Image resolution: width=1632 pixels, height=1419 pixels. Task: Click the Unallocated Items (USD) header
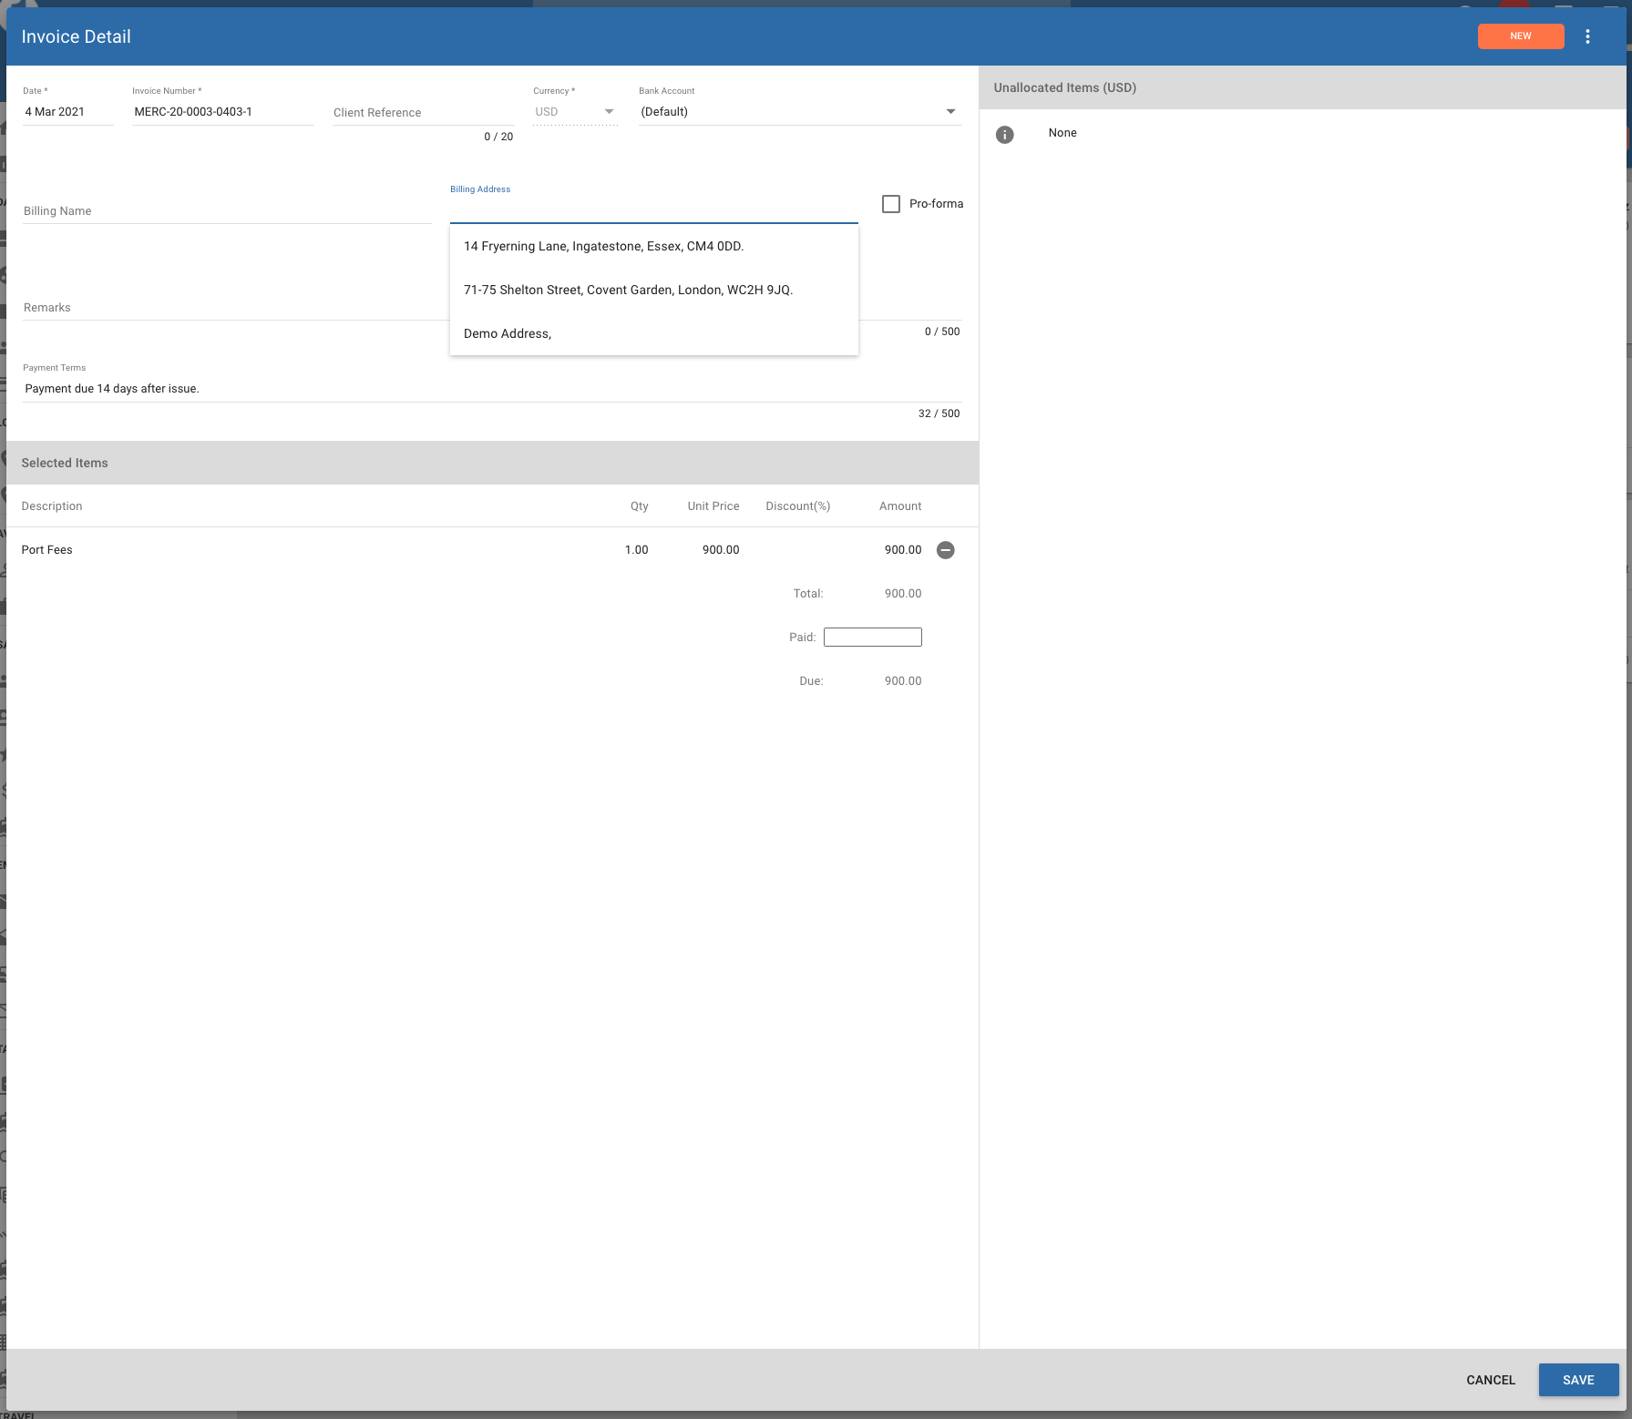pyautogui.click(x=1065, y=88)
